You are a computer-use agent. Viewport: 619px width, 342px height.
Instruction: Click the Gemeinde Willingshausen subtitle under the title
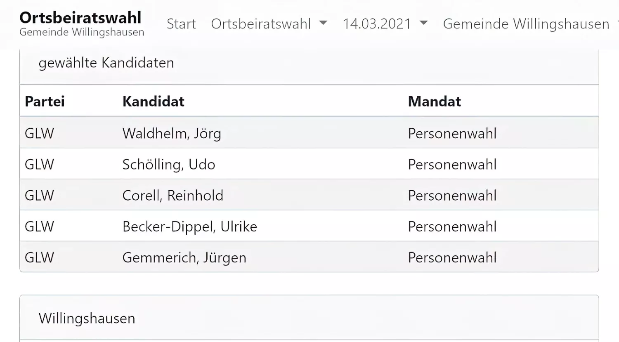[82, 32]
